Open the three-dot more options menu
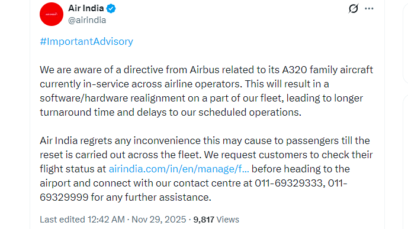408x229 pixels. tap(369, 9)
